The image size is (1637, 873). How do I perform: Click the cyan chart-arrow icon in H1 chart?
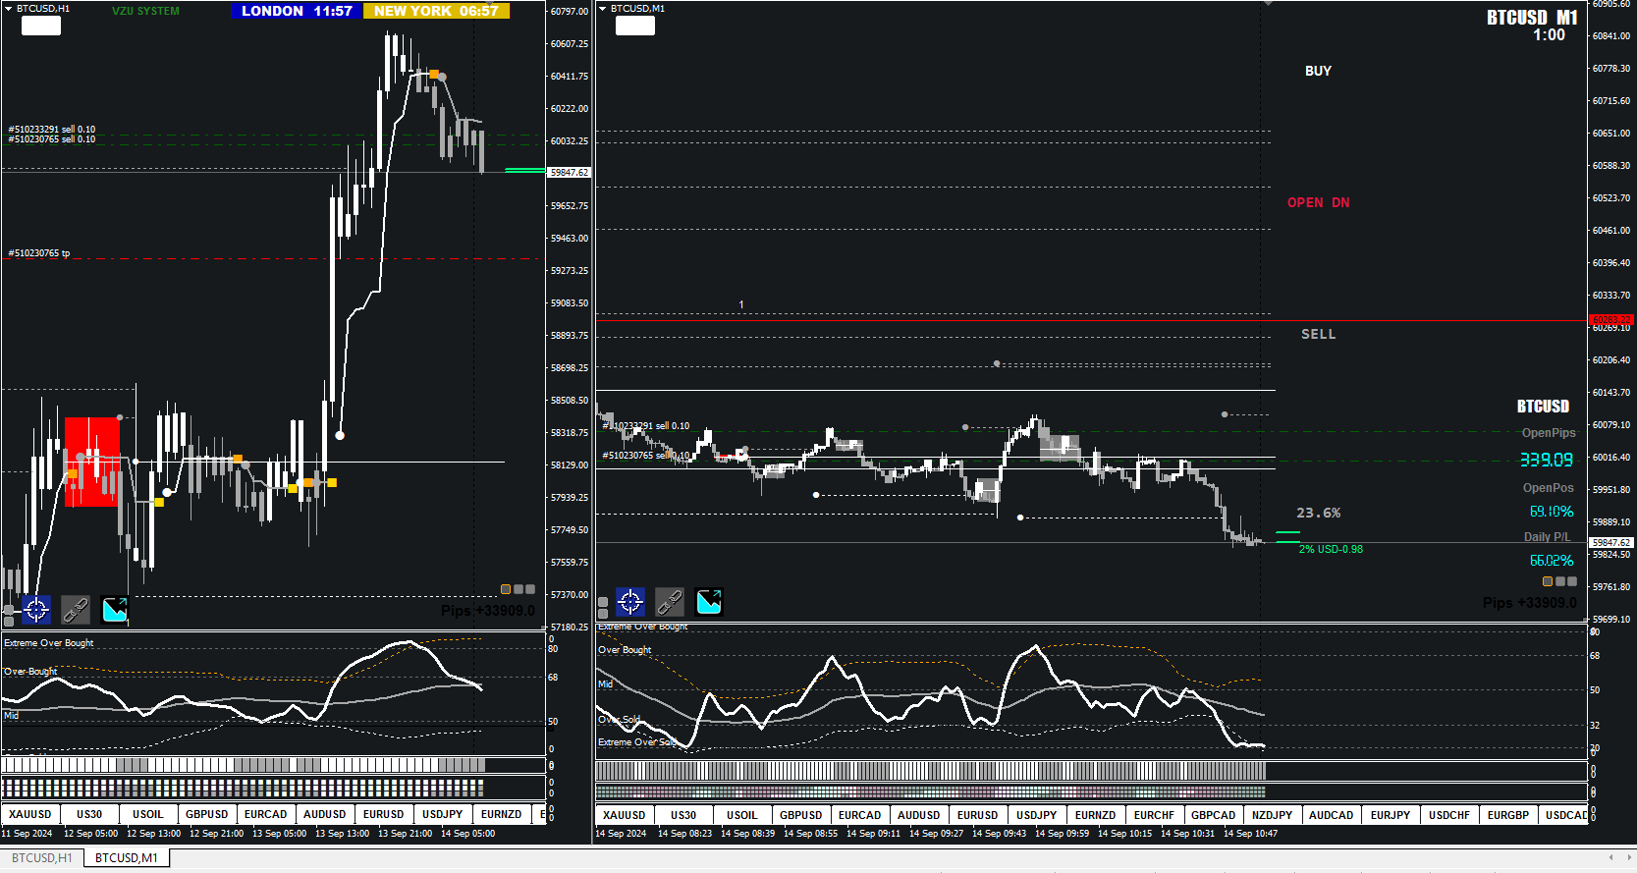tap(115, 610)
